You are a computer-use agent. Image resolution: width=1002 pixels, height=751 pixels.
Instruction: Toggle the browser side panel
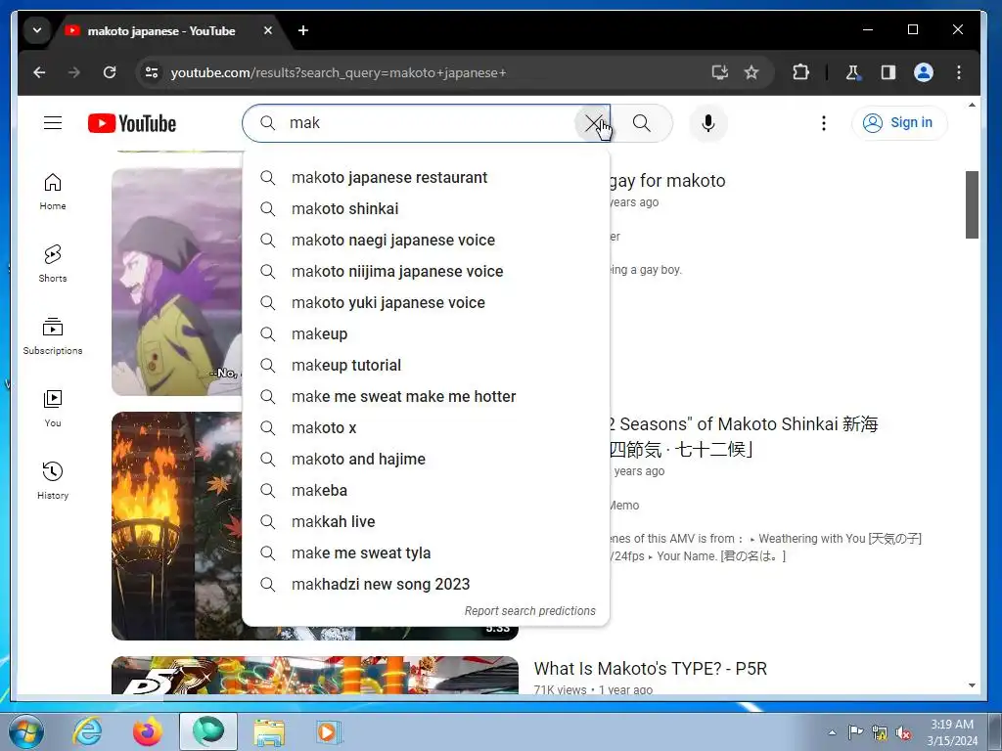[888, 72]
